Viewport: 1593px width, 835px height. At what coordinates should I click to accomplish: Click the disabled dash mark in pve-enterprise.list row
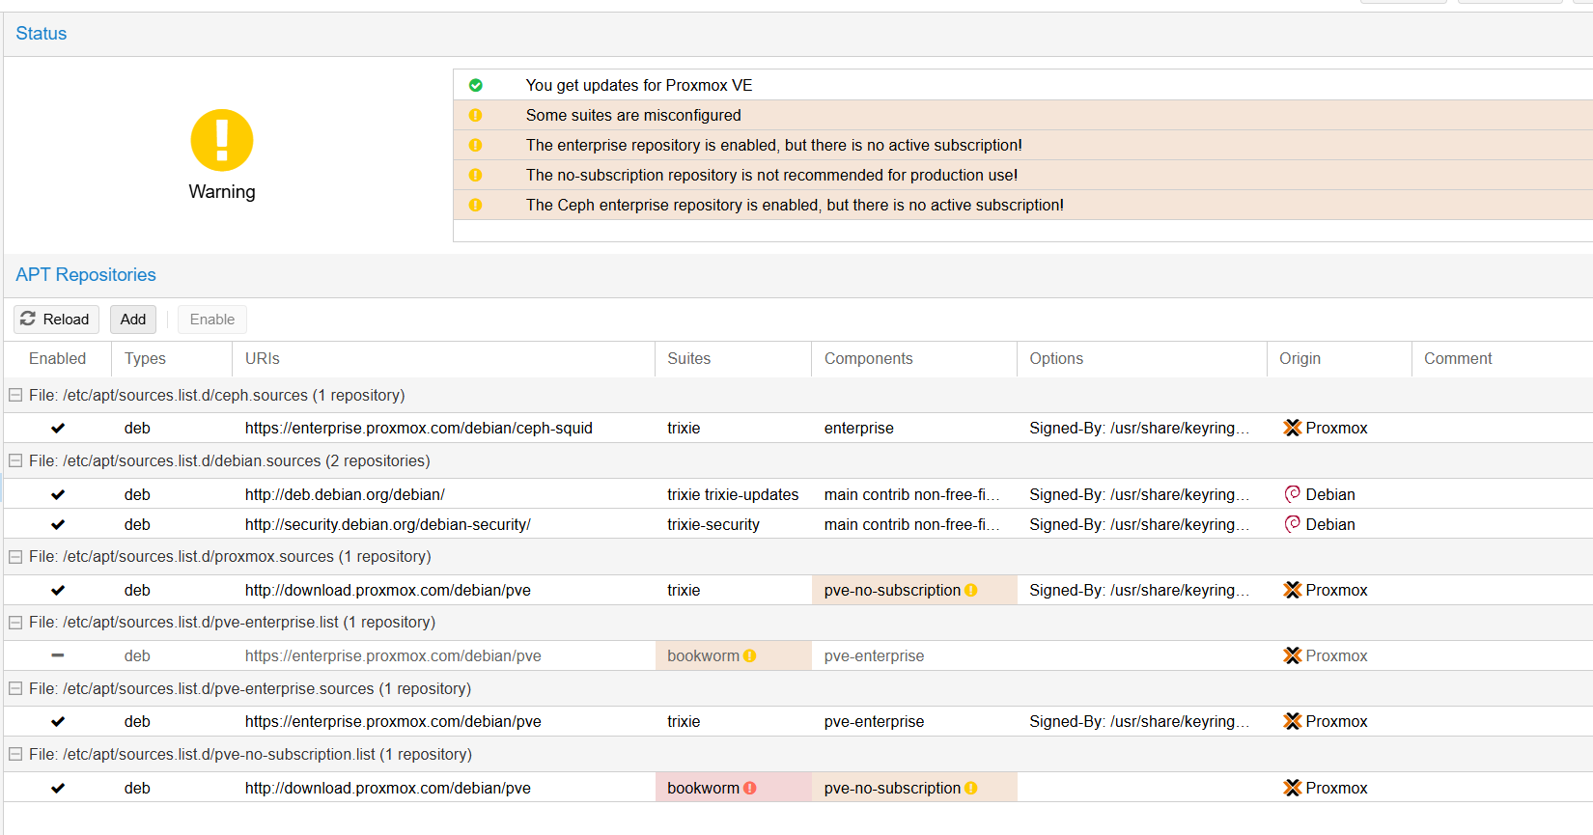pyautogui.click(x=58, y=655)
